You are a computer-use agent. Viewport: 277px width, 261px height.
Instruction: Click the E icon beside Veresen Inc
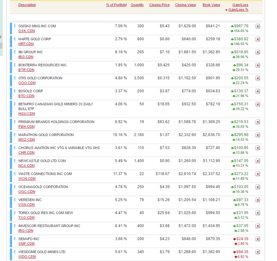(15, 200)
